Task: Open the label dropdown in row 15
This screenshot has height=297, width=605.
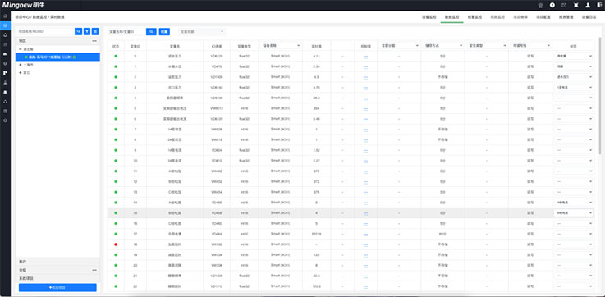Action: coord(573,213)
